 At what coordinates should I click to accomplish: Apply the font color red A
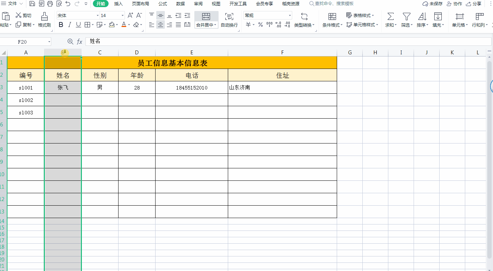(124, 25)
